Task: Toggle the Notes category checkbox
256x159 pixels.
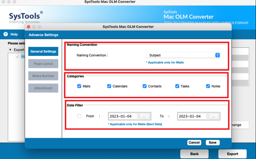Action: 208,86
